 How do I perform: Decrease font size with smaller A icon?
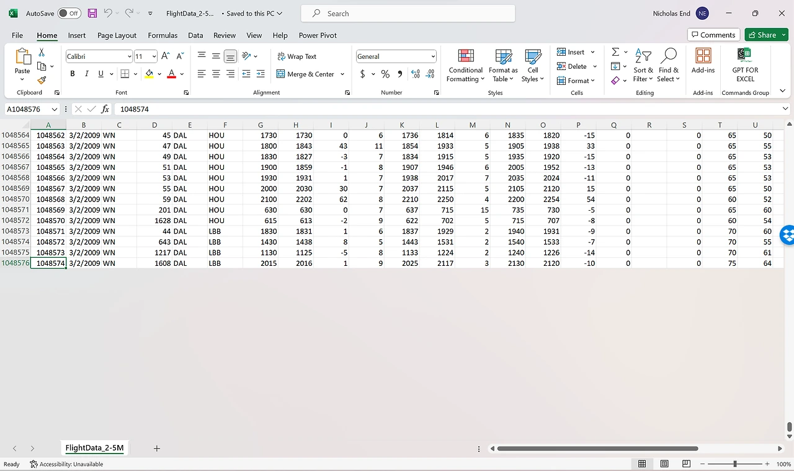180,56
